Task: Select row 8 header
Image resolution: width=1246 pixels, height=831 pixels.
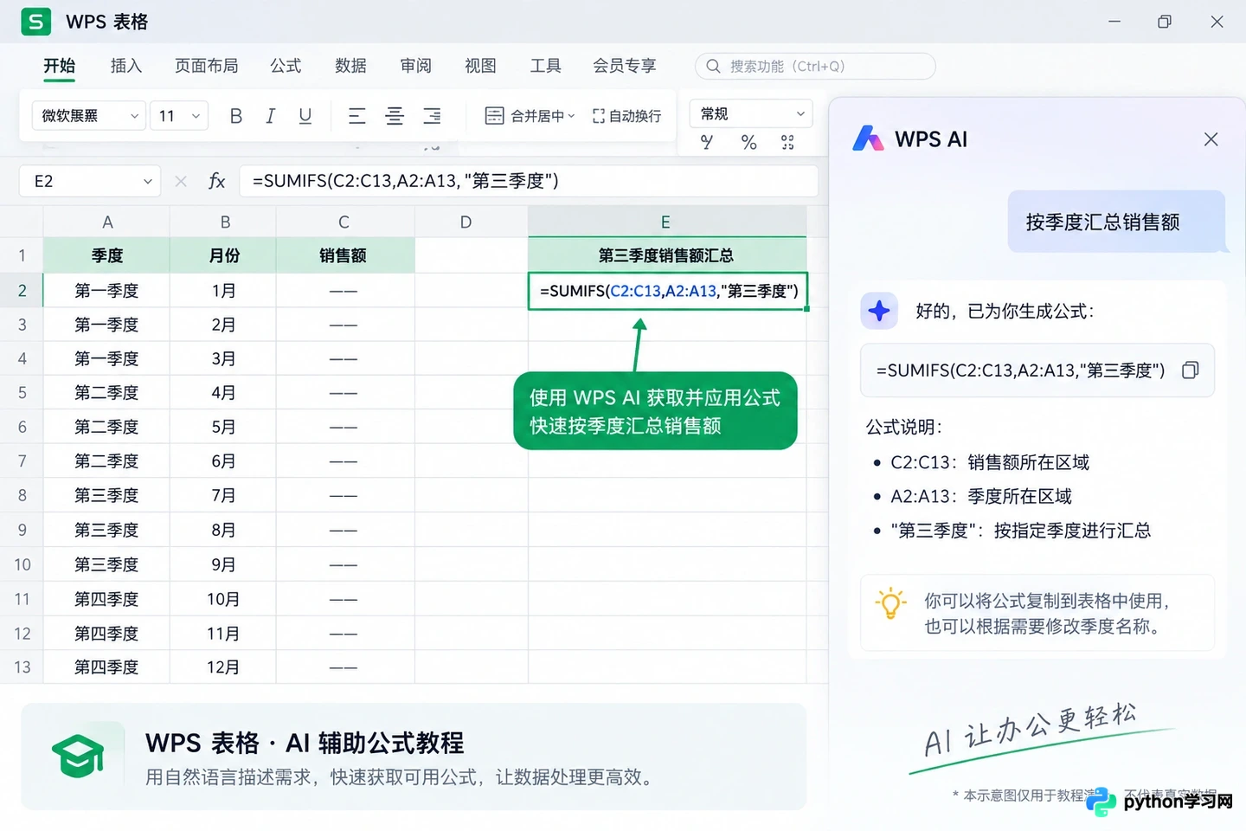Action: 22,495
